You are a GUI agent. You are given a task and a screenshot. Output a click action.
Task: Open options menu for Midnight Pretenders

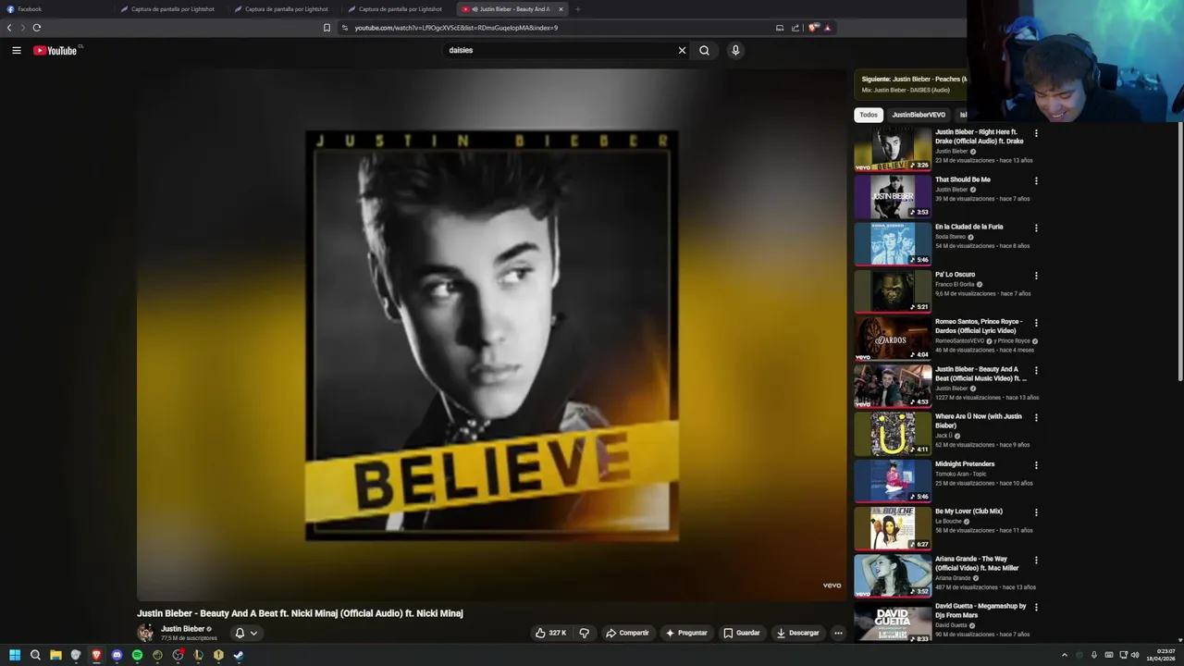pos(1036,465)
